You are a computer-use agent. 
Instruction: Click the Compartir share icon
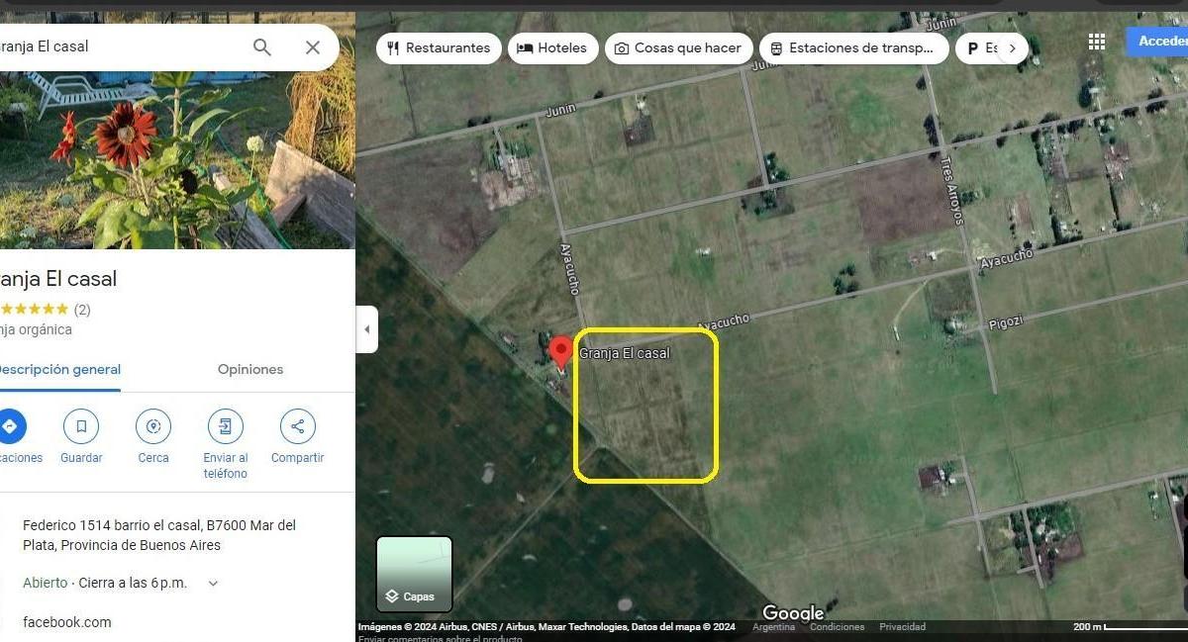point(298,427)
